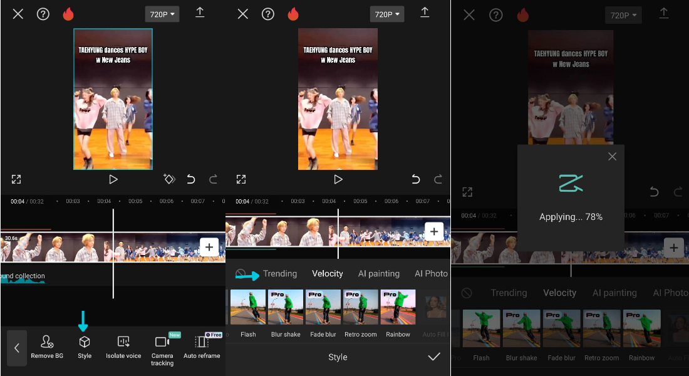Screen dimensions: 689x376
Task: Enter fullscreen preview in the left panel
Action: [x=16, y=179]
